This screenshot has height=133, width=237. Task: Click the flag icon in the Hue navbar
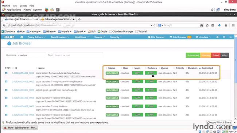tap(224, 37)
